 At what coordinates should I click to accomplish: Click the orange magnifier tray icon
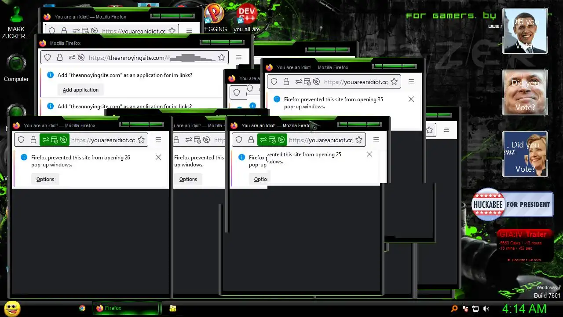(454, 309)
